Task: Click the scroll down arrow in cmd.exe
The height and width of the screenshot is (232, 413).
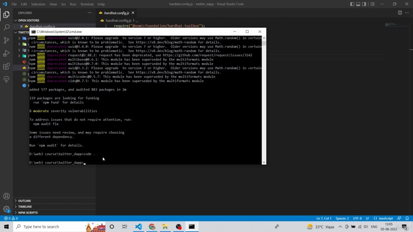Action: 264,162
